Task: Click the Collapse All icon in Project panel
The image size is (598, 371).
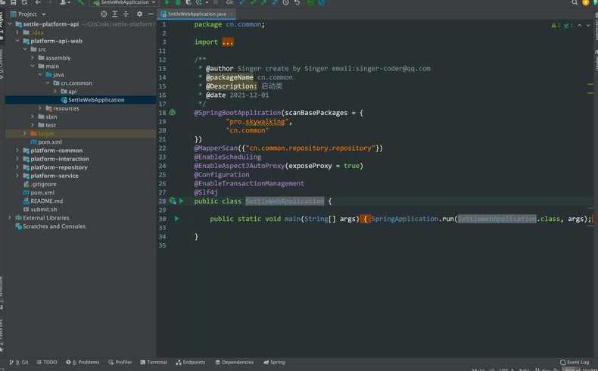Action: click(x=126, y=14)
